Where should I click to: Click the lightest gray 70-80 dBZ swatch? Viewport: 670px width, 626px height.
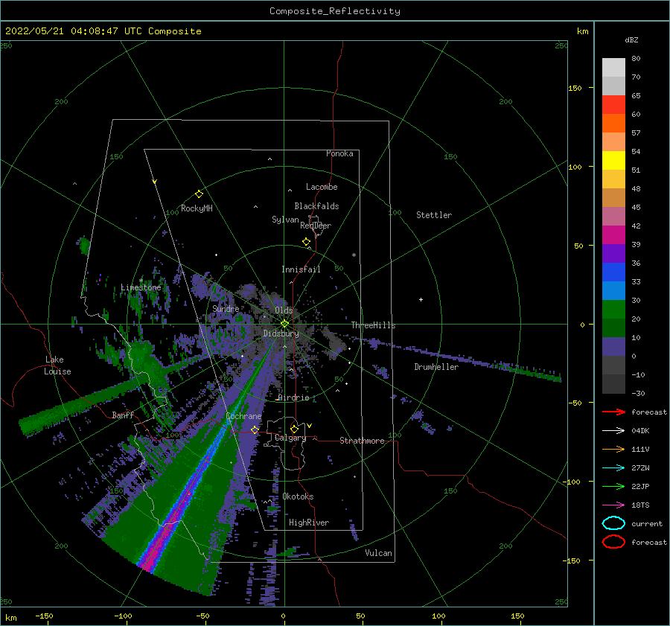[x=613, y=67]
